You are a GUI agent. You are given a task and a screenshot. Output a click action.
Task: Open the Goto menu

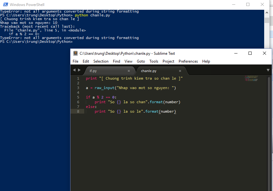click(x=141, y=61)
